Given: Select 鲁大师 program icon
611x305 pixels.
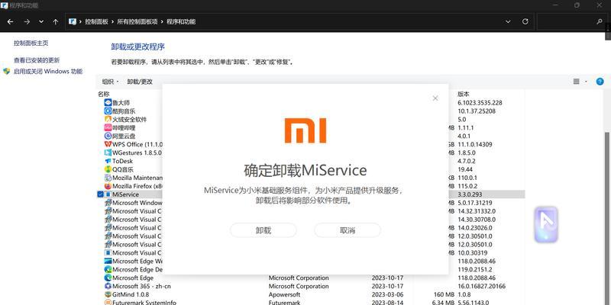Looking at the screenshot, I should tap(108, 103).
